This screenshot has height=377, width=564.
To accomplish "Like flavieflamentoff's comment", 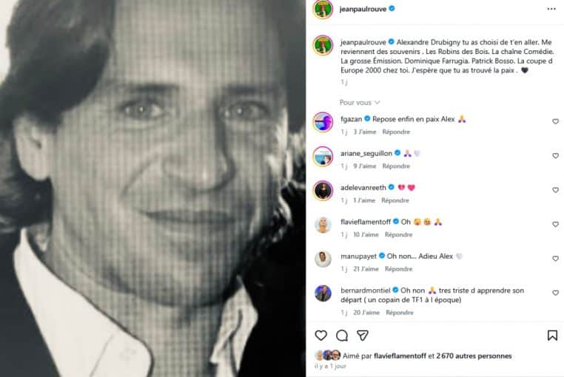I will pos(555,224).
